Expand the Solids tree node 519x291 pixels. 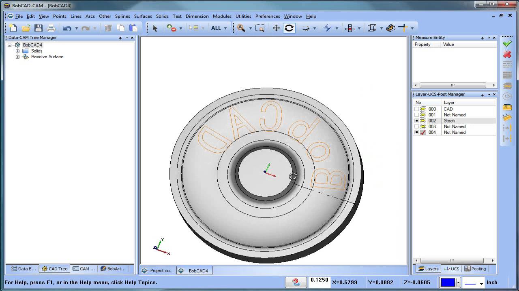(x=17, y=51)
